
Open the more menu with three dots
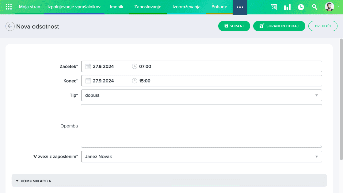click(x=240, y=7)
